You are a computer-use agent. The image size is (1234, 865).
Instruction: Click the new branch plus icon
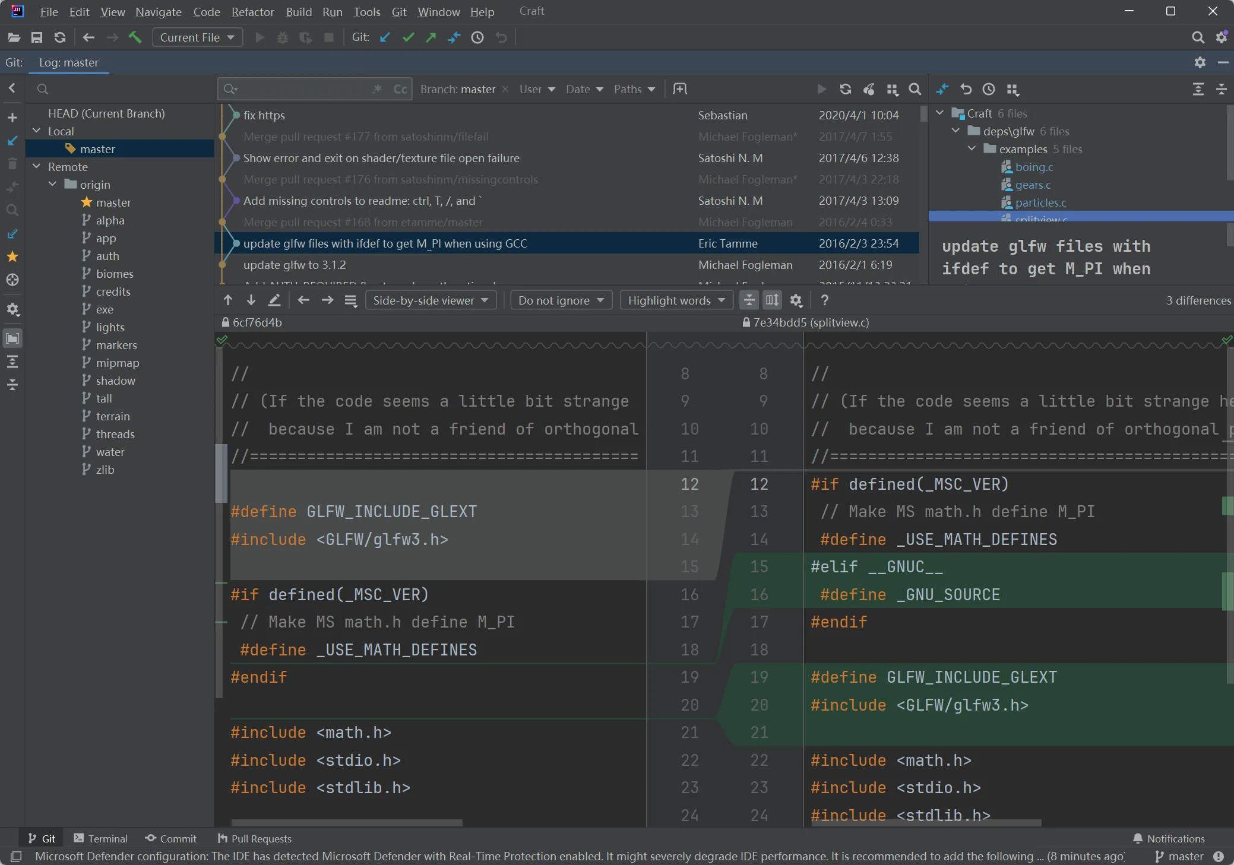(12, 118)
